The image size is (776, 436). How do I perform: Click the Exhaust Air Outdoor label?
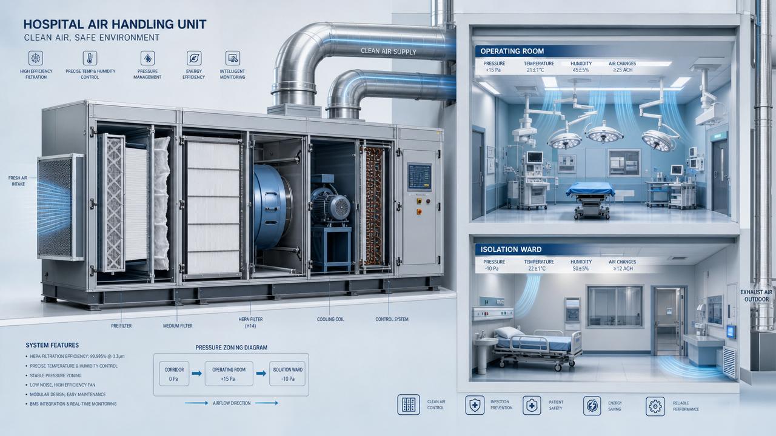point(757,296)
